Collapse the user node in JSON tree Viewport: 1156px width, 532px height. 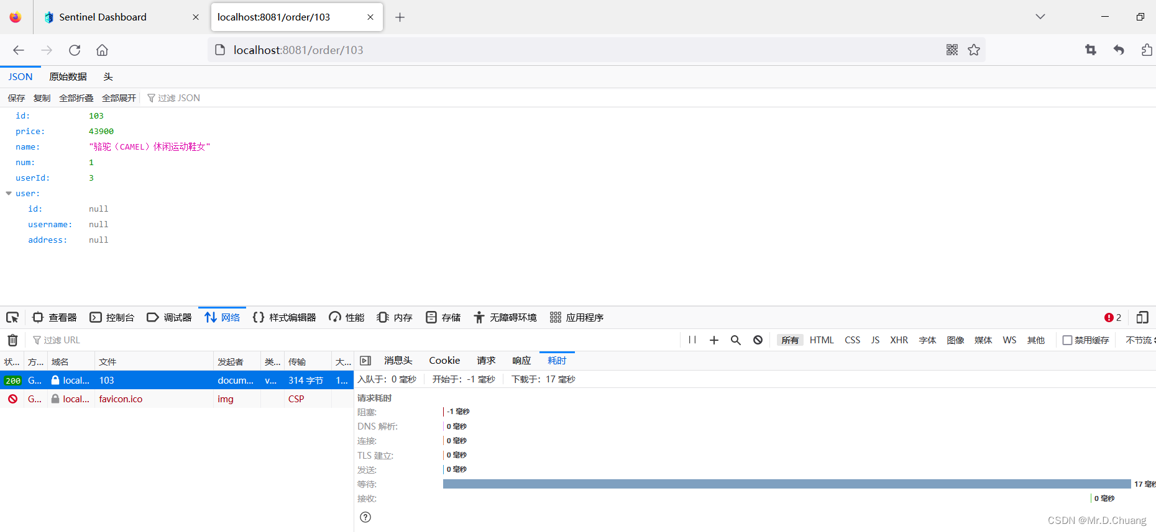click(9, 194)
